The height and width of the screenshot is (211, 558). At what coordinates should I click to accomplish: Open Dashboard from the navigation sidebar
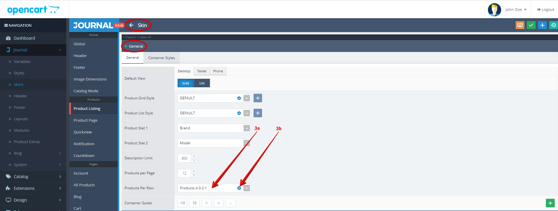tap(24, 38)
